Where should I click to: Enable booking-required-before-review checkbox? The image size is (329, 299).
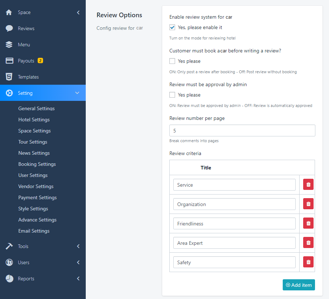pos(172,61)
